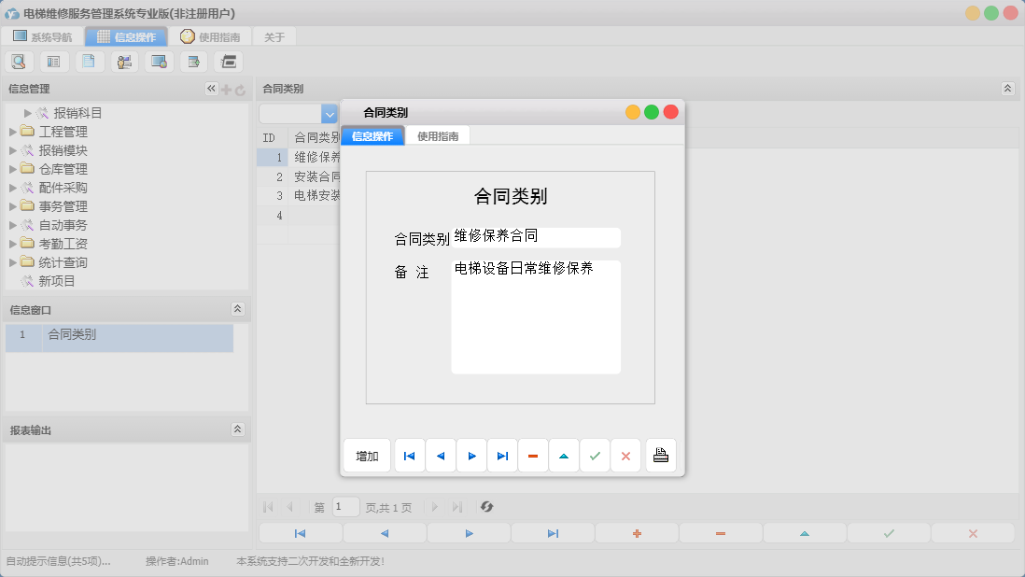Click the blue document icon in the toolbar
Viewport: 1025px width, 577px height.
pyautogui.click(x=89, y=61)
